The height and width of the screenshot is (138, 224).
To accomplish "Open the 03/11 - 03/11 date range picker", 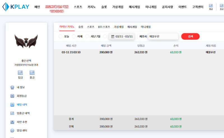I will 122,37.
